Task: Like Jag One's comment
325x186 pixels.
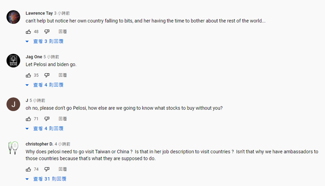Action: coord(28,75)
